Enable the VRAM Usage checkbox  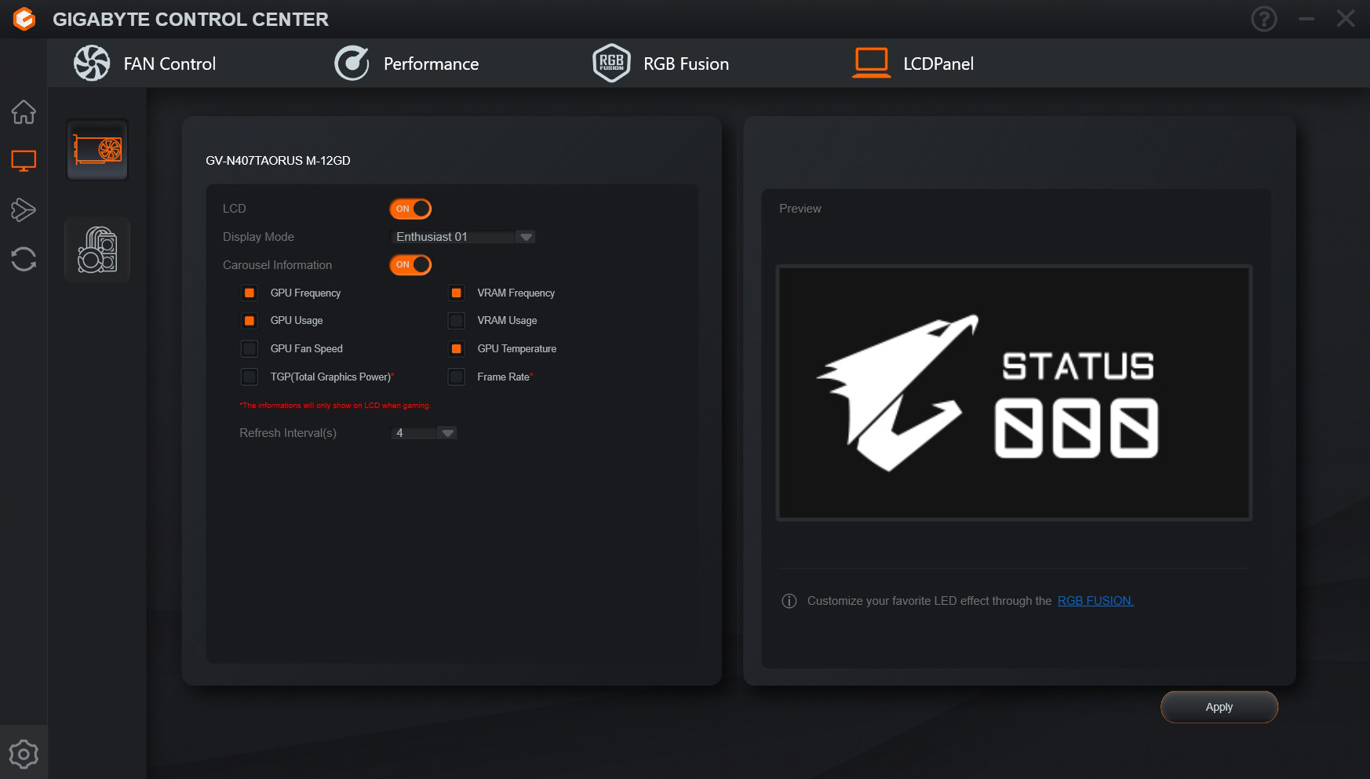tap(456, 321)
